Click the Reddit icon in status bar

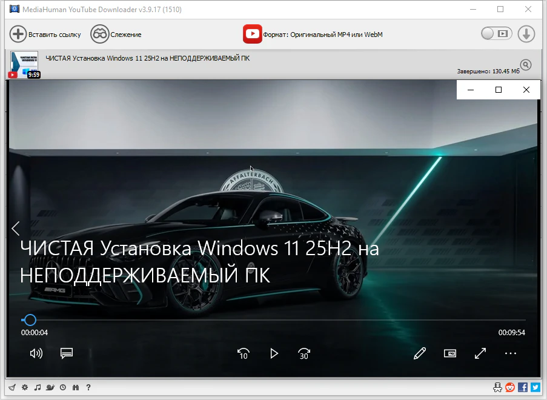click(510, 387)
